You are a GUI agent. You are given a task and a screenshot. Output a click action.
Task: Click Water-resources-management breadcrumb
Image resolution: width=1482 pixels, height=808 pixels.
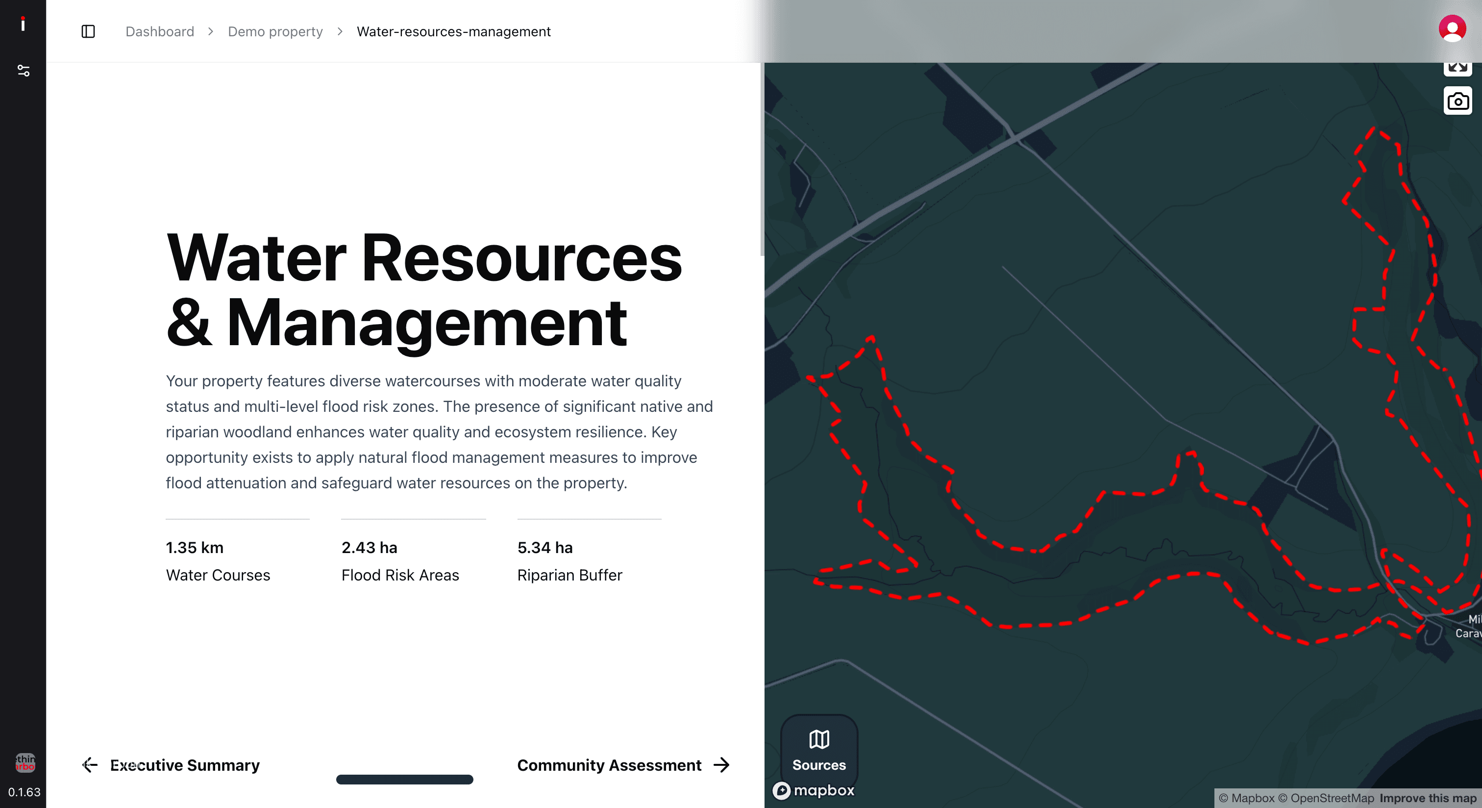[453, 32]
